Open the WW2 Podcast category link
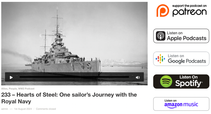The width and height of the screenshot is (211, 114). (x=26, y=89)
